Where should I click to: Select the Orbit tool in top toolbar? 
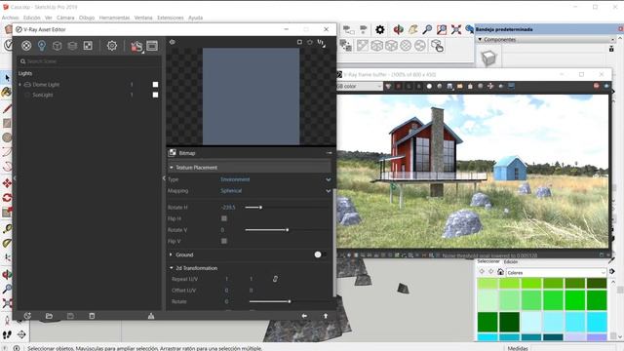[x=398, y=29]
